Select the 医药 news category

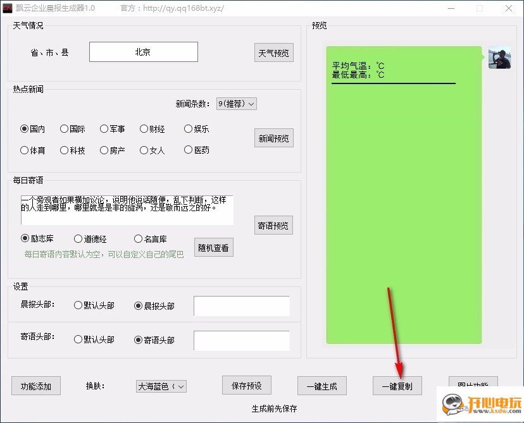(196, 150)
